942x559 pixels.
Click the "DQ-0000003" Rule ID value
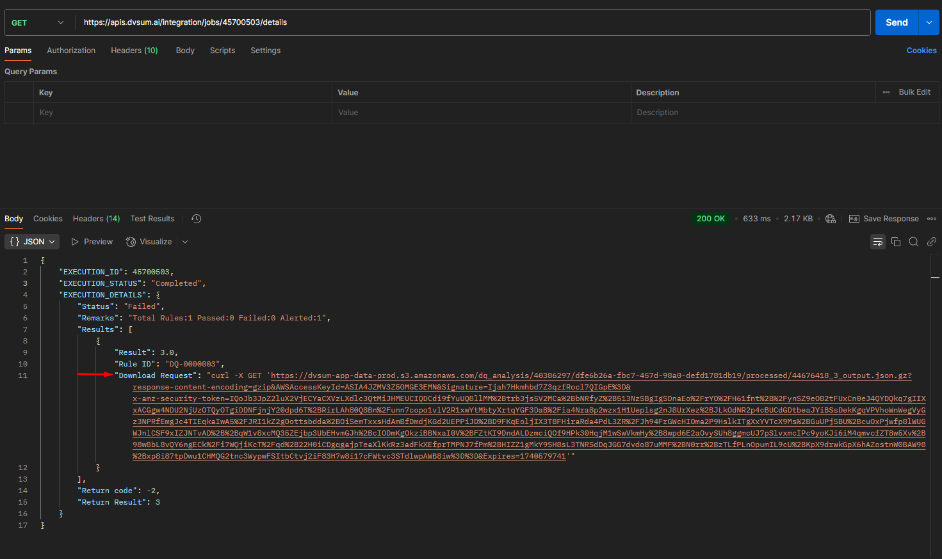(193, 364)
